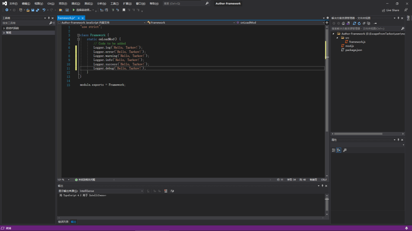412x231 pixels.
Task: Click the notification bell in status bar
Action: (x=406, y=228)
